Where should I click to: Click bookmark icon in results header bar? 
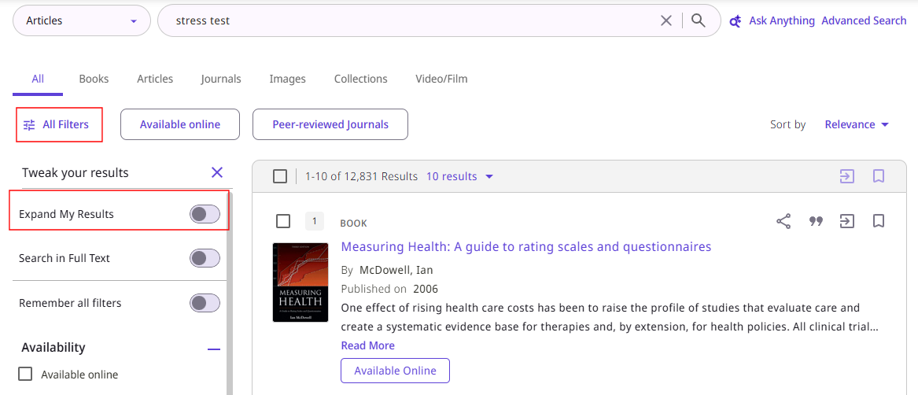[x=879, y=176]
